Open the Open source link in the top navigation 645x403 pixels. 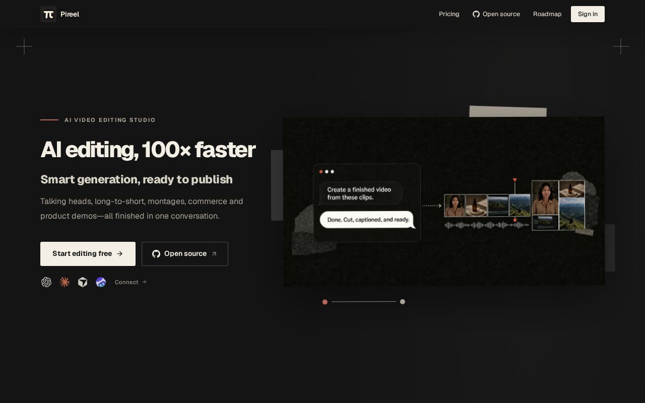496,14
